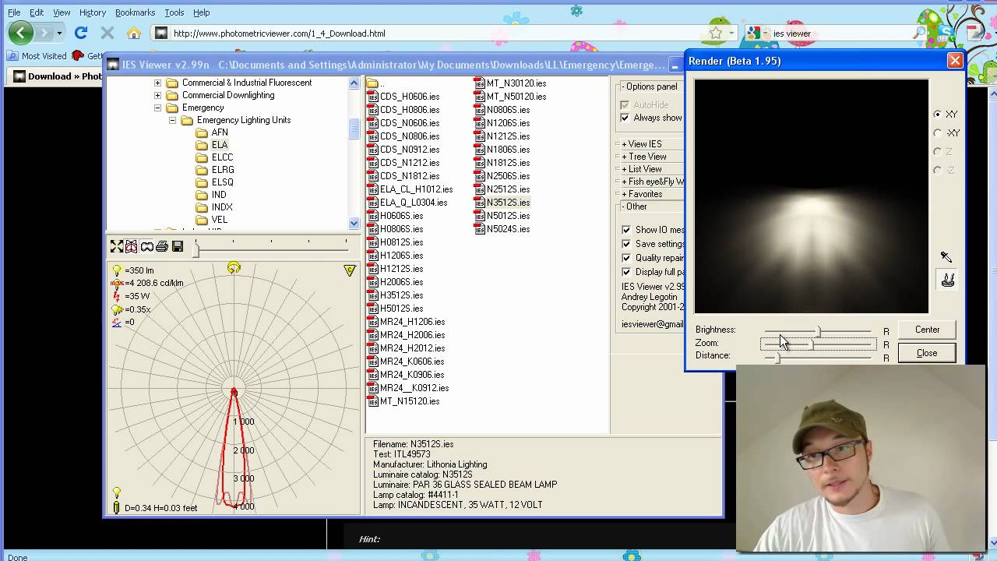Expand the Commercial Downlighting folder node
Viewport: 997px width, 561px height.
(x=157, y=95)
